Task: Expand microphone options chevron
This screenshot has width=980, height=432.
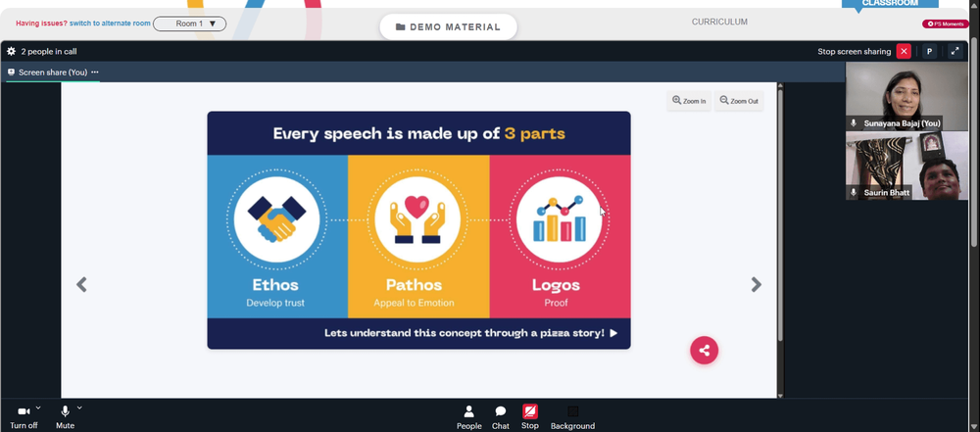Action: click(x=79, y=408)
